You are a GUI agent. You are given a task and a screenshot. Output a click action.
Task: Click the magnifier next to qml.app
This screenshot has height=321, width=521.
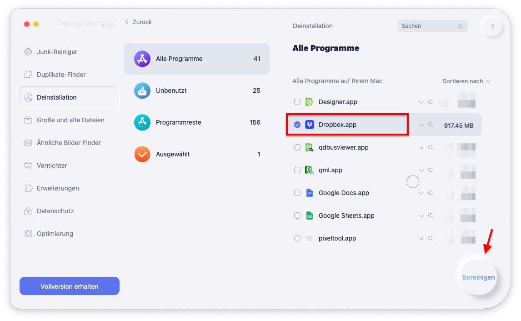(430, 170)
